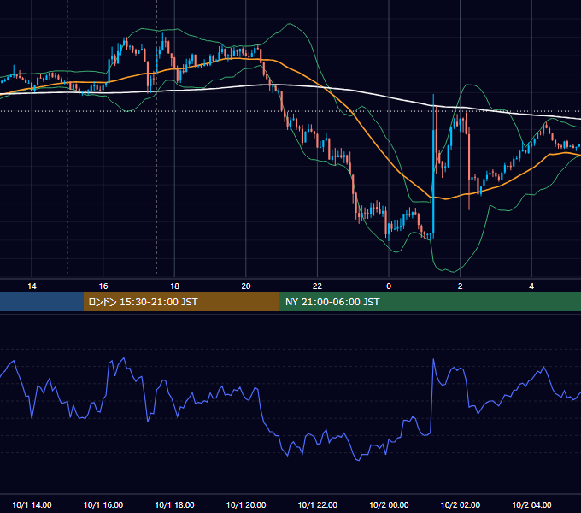The image size is (581, 513).
Task: Click the 10/1 18:00 label on indicator axis
Action: (174, 504)
